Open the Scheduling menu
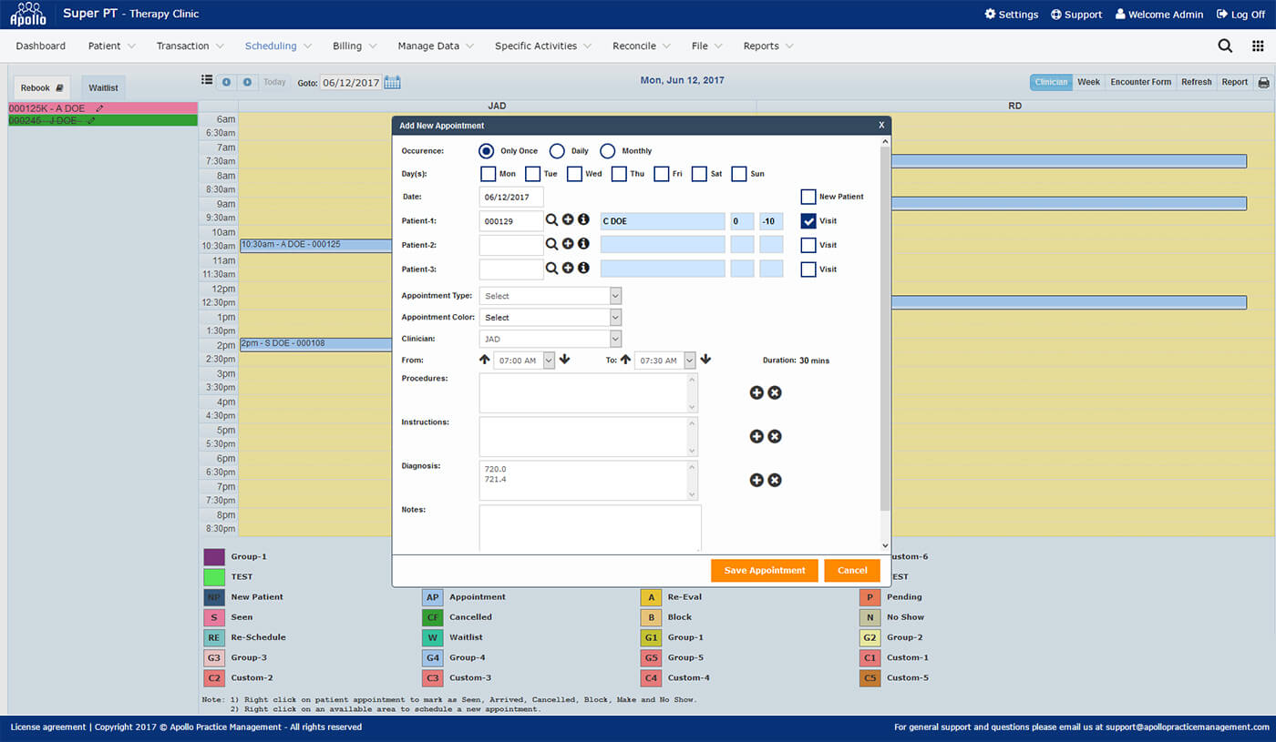 [273, 46]
